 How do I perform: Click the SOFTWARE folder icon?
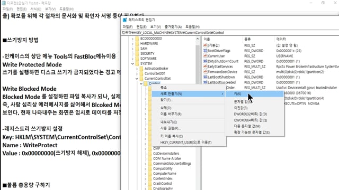(137, 59)
